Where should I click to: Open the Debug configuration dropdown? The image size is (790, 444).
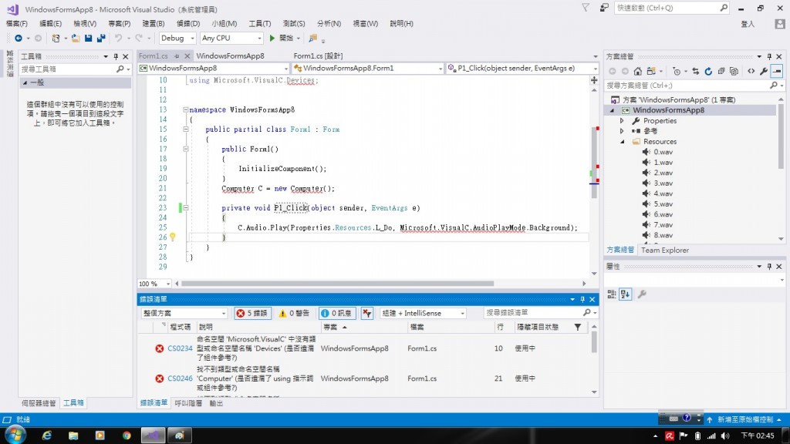[x=177, y=39]
